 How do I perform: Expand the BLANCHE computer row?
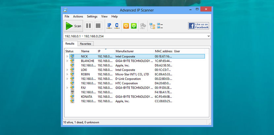tap(67, 61)
